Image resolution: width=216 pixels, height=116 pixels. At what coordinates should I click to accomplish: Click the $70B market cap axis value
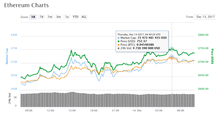[x=14, y=62]
